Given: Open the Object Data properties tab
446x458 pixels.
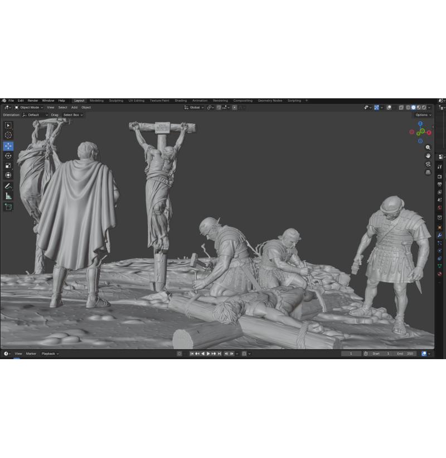Looking at the screenshot, I should pos(439,266).
